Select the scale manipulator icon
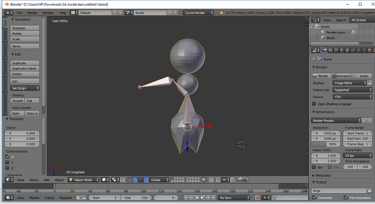This screenshot has width=375, height=204. [146, 180]
